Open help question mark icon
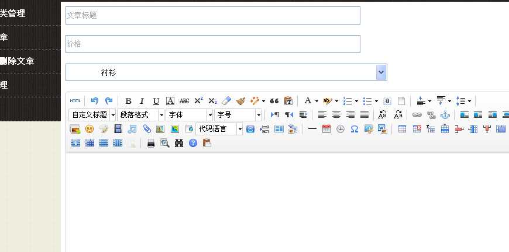The width and height of the screenshot is (509, 252). pos(193,143)
